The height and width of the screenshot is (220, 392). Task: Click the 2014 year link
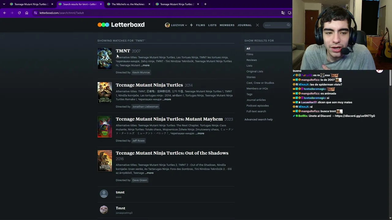tap(189, 85)
